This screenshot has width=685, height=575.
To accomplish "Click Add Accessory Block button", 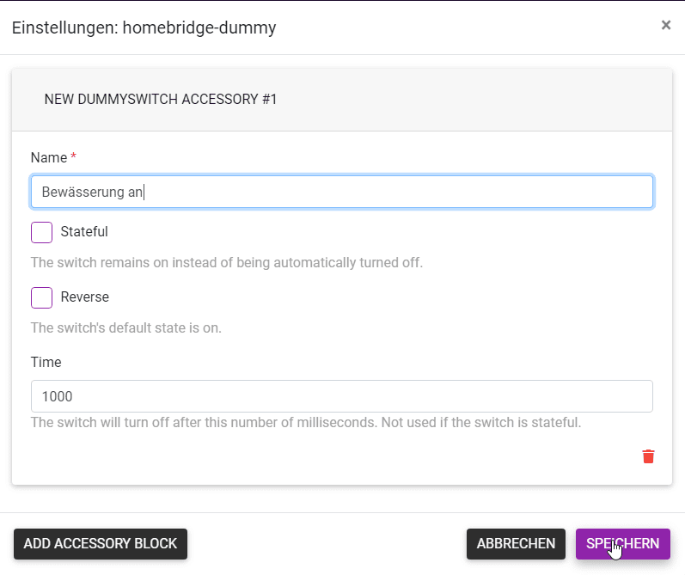I will 101,544.
